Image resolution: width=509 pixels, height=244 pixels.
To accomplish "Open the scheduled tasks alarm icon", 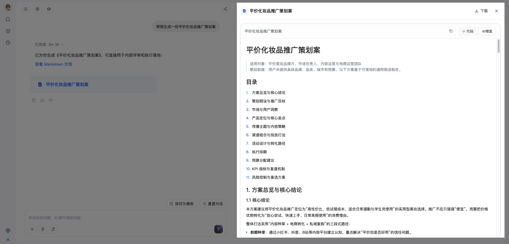I will [8, 31].
